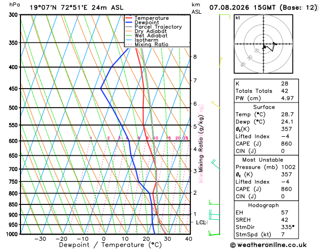Click the 2 km altitude label
Viewport: 322px width, 249px height.
click(195, 193)
